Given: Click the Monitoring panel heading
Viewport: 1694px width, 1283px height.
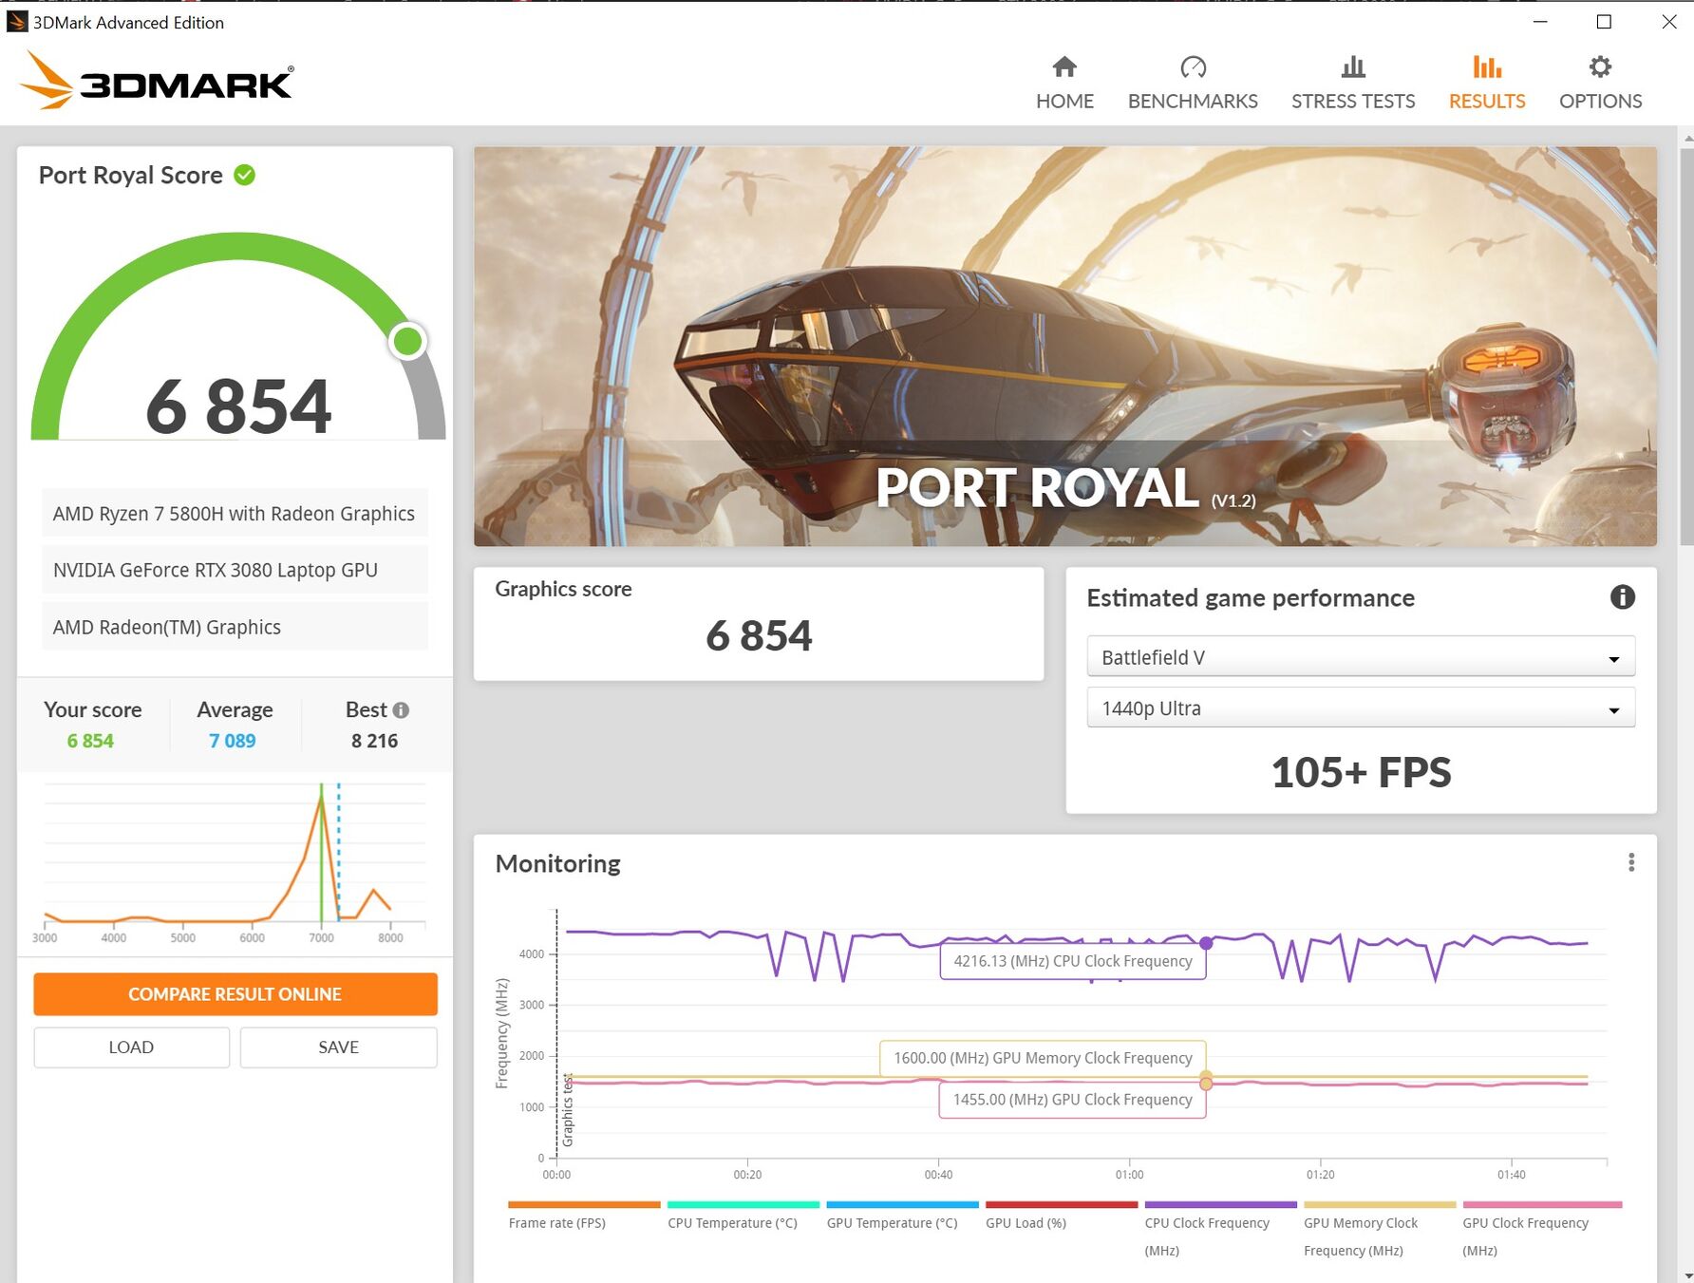Looking at the screenshot, I should coord(557,863).
